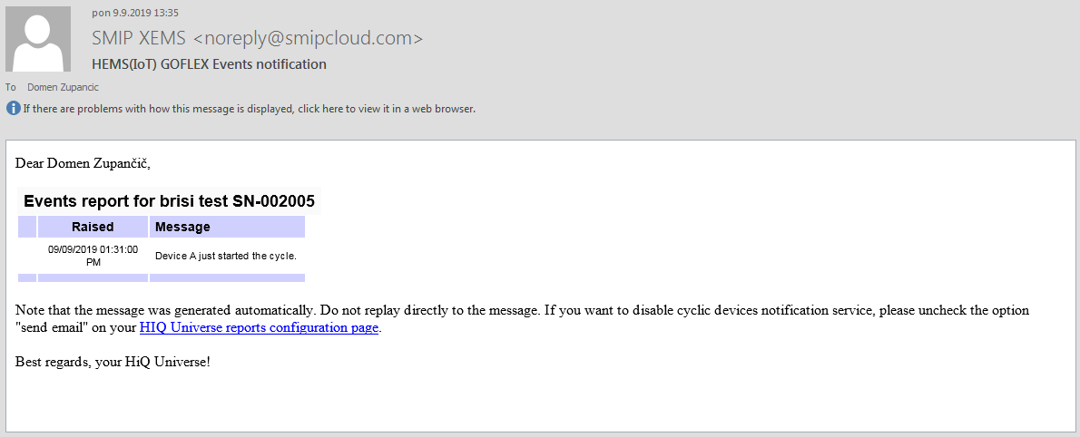This screenshot has width=1080, height=437.
Task: Click the automatic message note paragraph
Action: click(x=522, y=310)
